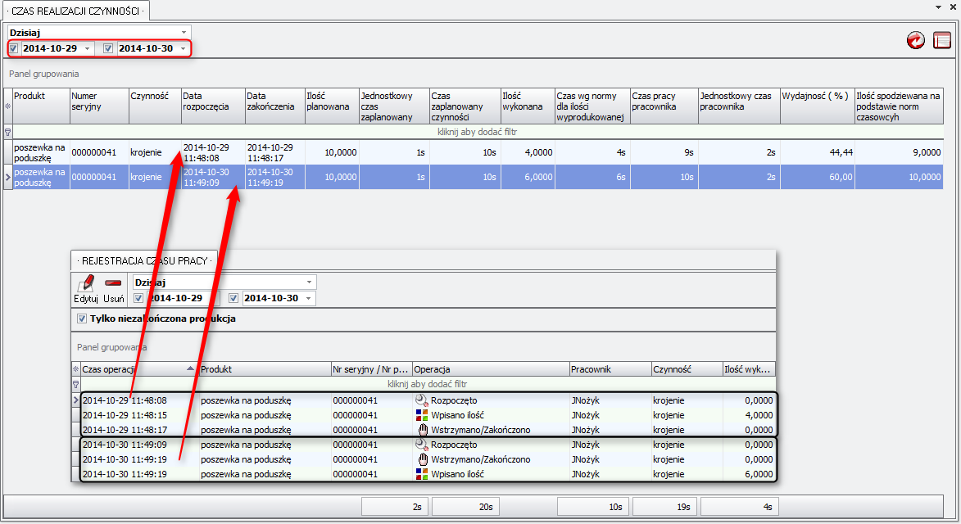Select the Czas realizacji czynności tab
961x524 pixels.
pos(75,10)
